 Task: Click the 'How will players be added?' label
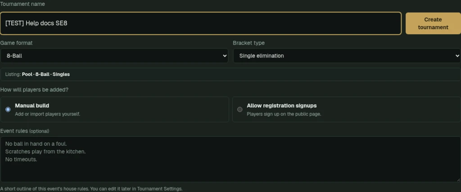tap(34, 89)
